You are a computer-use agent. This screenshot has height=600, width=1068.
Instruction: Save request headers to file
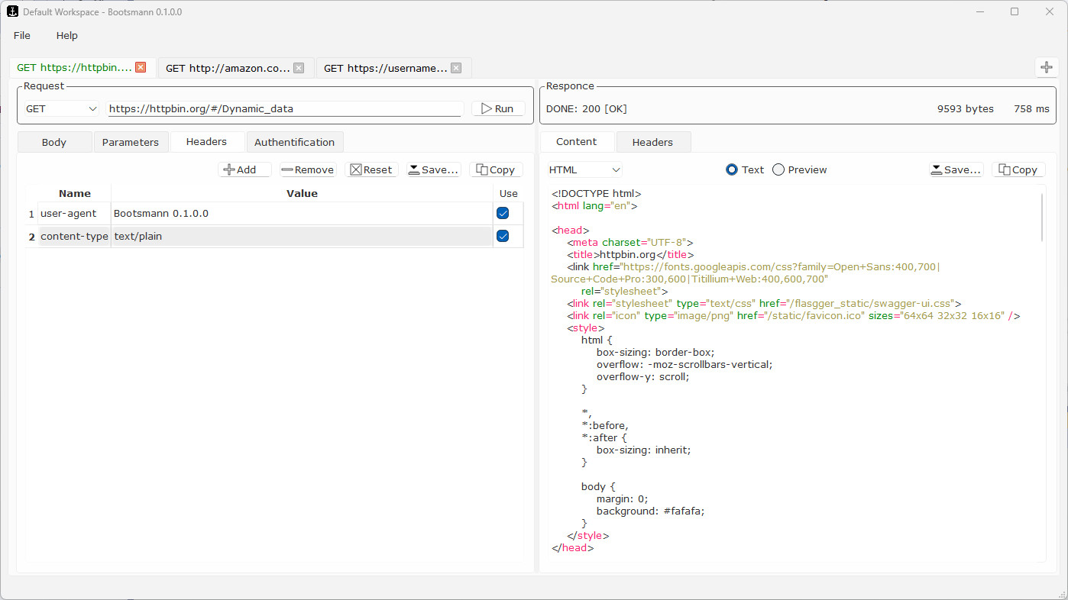point(433,169)
